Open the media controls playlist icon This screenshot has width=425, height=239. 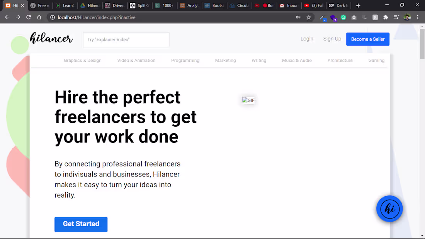pyautogui.click(x=396, y=17)
